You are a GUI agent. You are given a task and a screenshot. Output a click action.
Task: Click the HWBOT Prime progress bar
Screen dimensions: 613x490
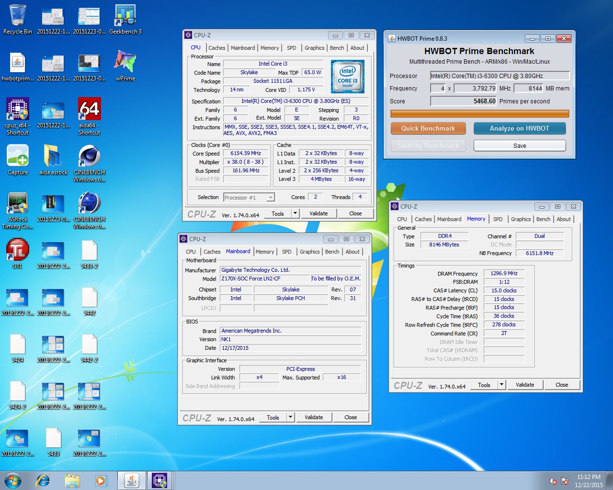click(x=479, y=113)
